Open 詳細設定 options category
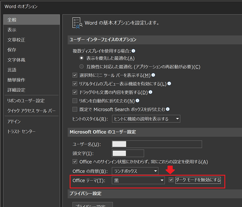The width and height of the screenshot is (242, 207). 32,90
